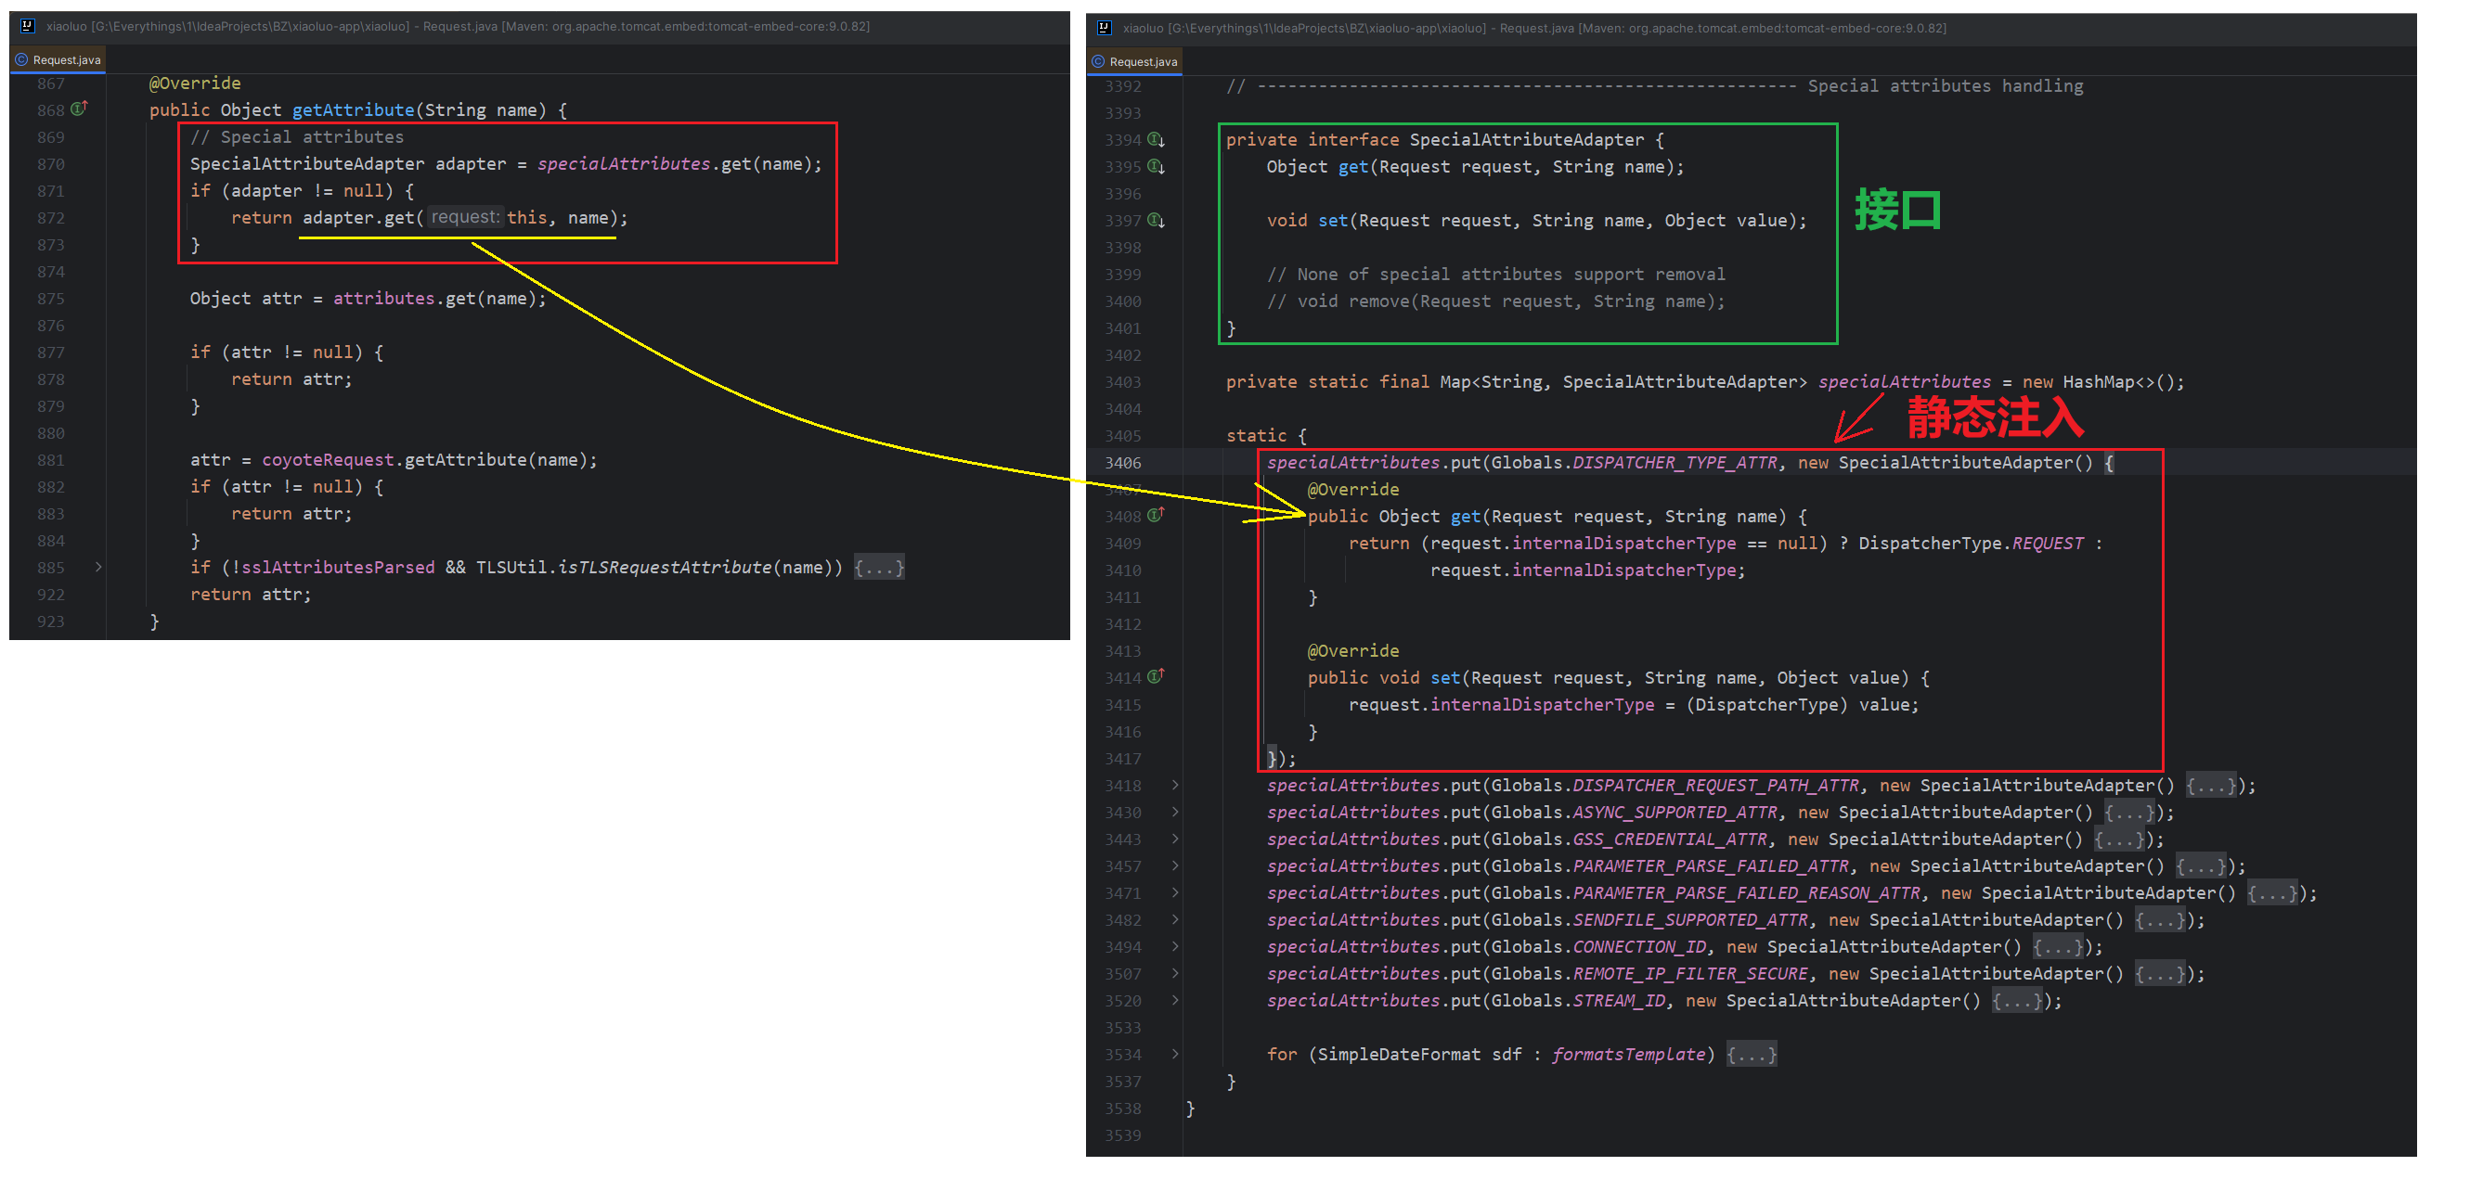Click the override gutter icon at line 868

point(80,109)
